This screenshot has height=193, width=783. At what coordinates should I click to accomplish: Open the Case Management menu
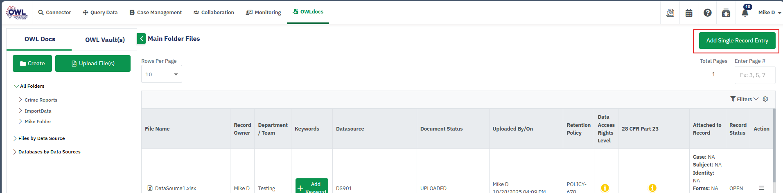(156, 13)
